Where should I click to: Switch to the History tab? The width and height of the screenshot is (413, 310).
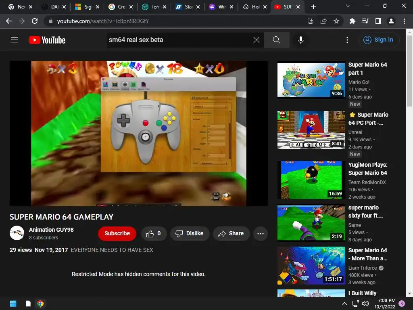click(252, 7)
